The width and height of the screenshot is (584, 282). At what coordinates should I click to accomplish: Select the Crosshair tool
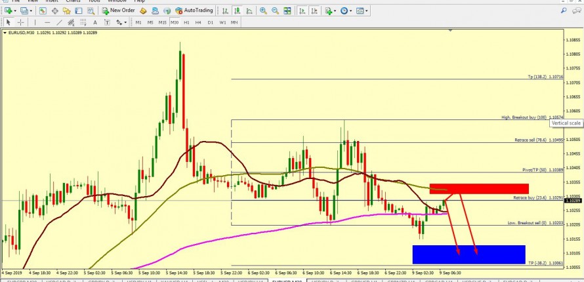[21, 22]
